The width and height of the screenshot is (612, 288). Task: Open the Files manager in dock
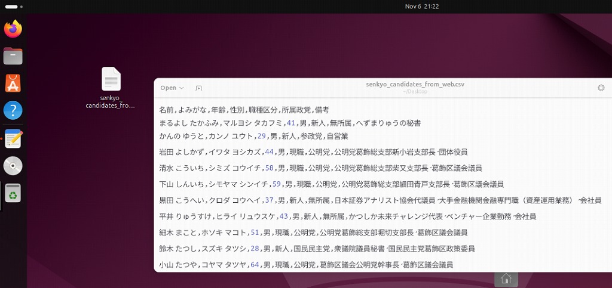[13, 56]
